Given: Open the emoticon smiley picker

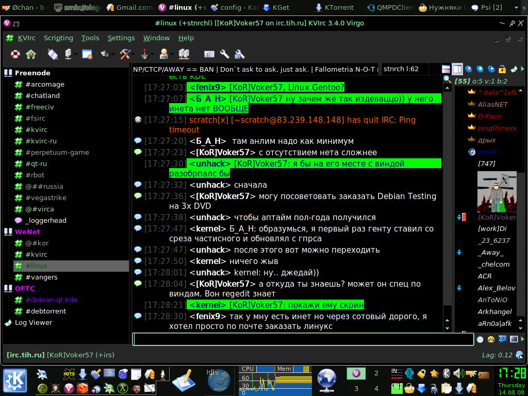Looking at the screenshot, I should 491,339.
